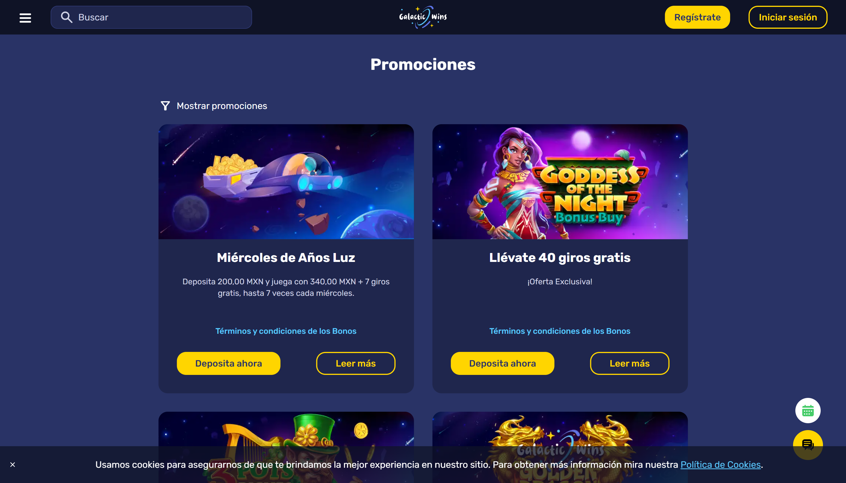Open the Política de Cookies link
Viewport: 846px width, 483px height.
click(721, 464)
